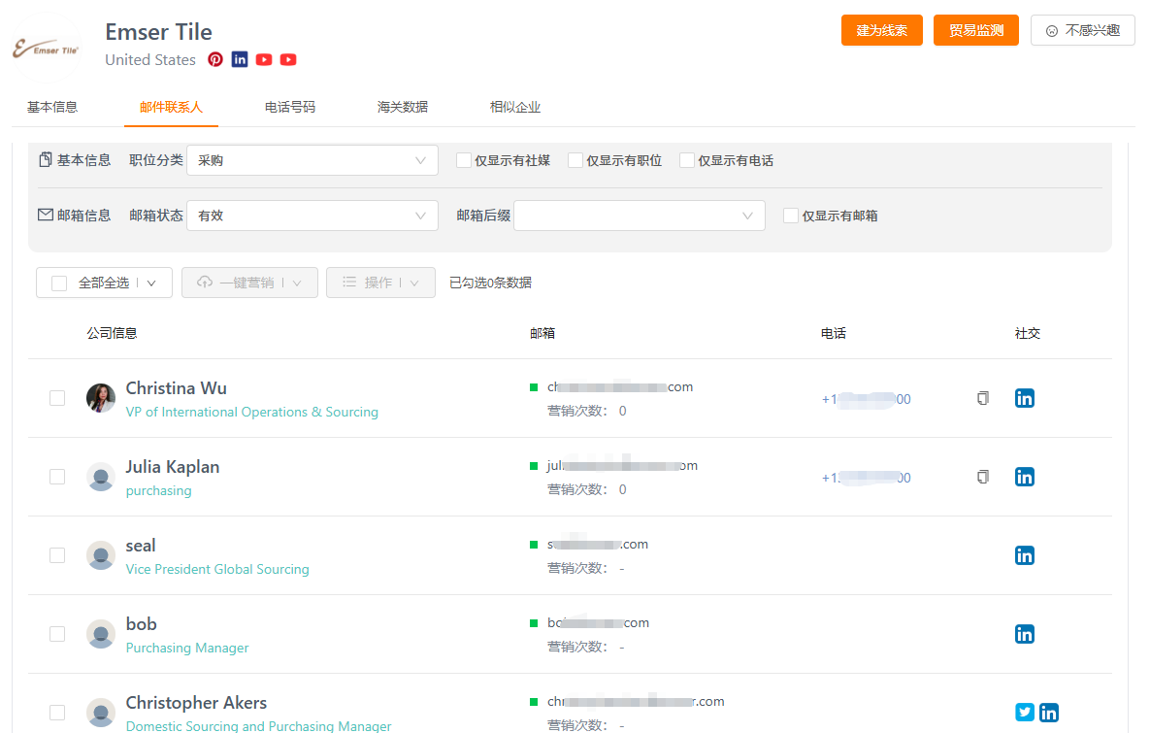Click the 贸易监测 button
The height and width of the screenshot is (733, 1150).
click(x=976, y=30)
